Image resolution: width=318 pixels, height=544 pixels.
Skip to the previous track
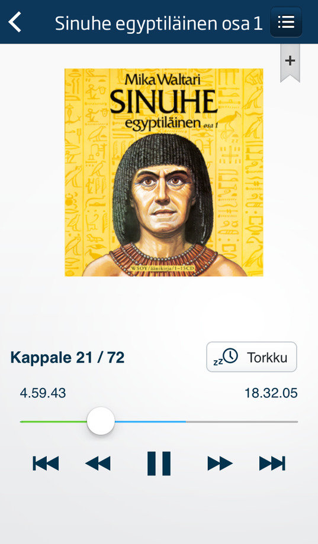(46, 463)
